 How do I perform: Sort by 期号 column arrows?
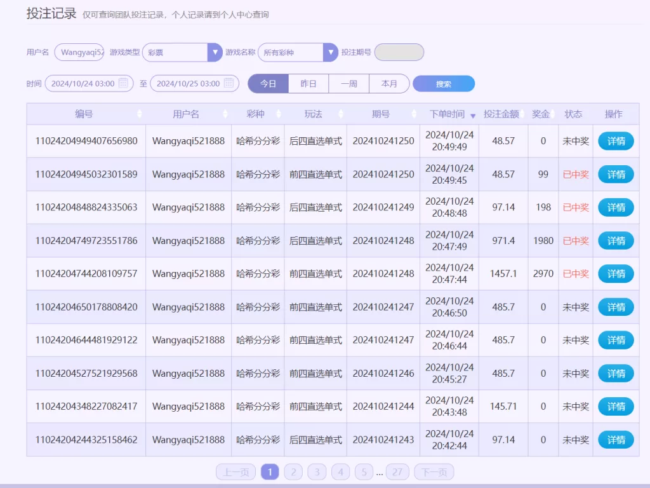414,114
